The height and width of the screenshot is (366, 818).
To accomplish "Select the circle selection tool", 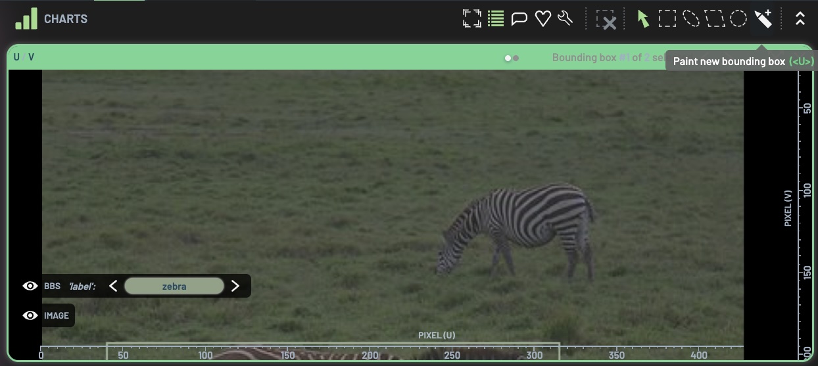I will [738, 18].
